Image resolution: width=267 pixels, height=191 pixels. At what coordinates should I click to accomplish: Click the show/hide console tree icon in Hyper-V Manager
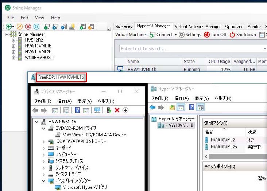point(181,108)
